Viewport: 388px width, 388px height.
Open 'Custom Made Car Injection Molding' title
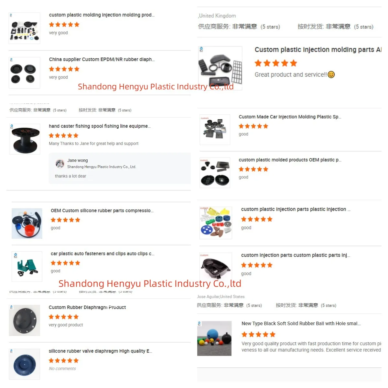point(290,117)
